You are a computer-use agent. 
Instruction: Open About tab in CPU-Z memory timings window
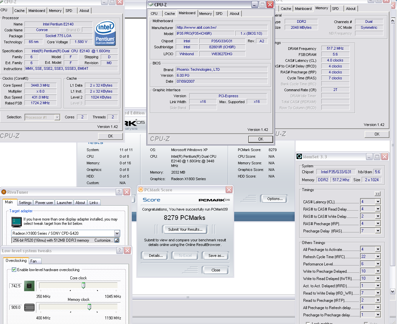(x=351, y=9)
